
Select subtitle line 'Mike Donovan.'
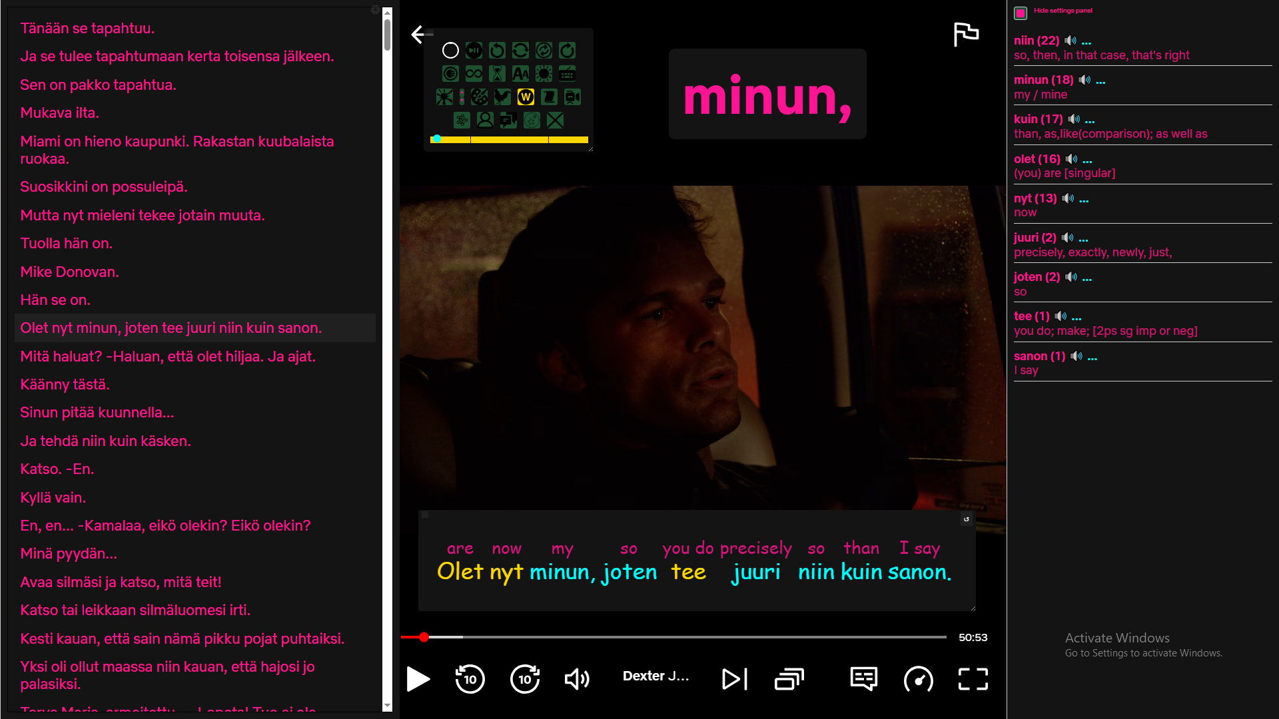69,272
